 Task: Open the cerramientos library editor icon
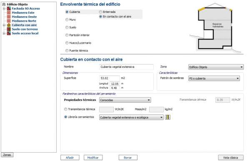167,117
